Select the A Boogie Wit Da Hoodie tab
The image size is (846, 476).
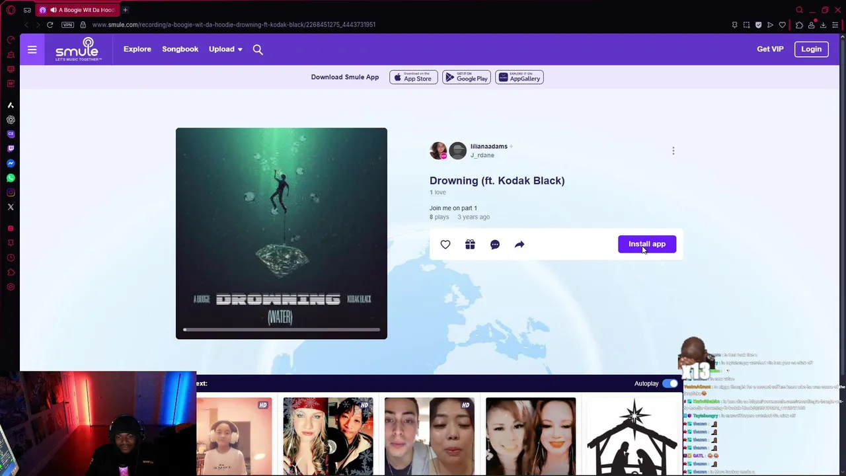[77, 10]
